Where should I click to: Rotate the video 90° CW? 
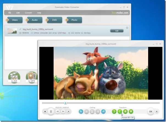coord(120,111)
